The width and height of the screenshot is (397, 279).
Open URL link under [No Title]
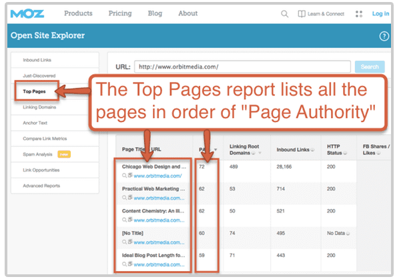[x=159, y=242]
